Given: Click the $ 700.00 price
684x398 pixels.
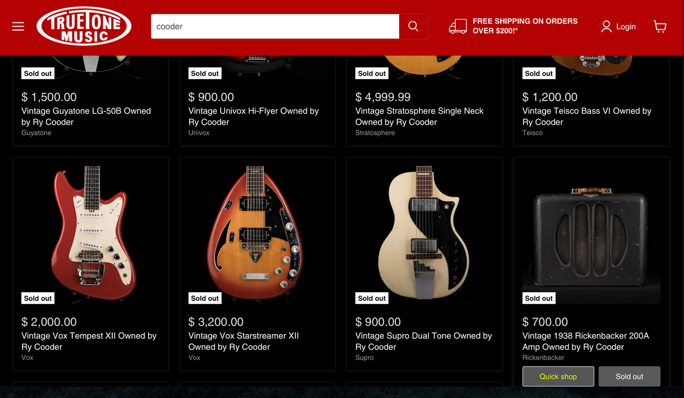Looking at the screenshot, I should click(x=545, y=322).
